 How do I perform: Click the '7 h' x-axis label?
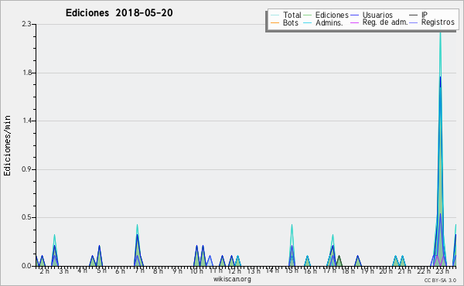tap(139, 271)
